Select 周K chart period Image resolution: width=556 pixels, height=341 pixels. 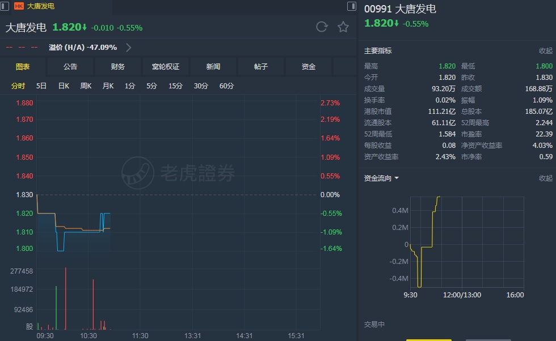(86, 86)
